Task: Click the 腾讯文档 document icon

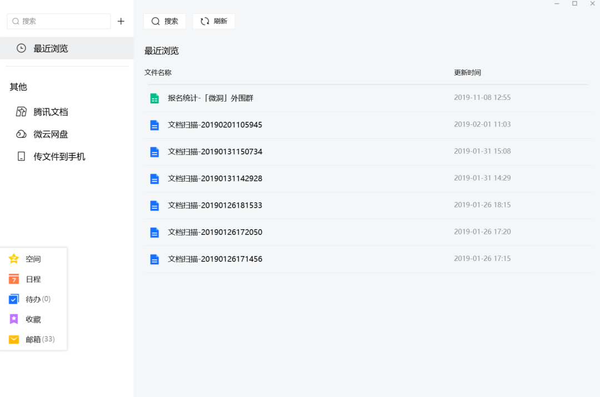Action: (22, 112)
